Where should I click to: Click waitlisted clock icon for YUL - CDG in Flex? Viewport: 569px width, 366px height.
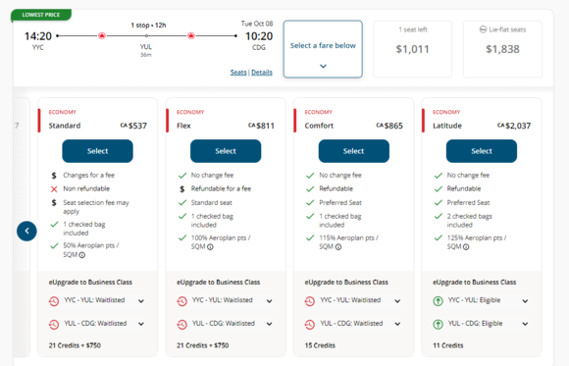[x=181, y=324]
